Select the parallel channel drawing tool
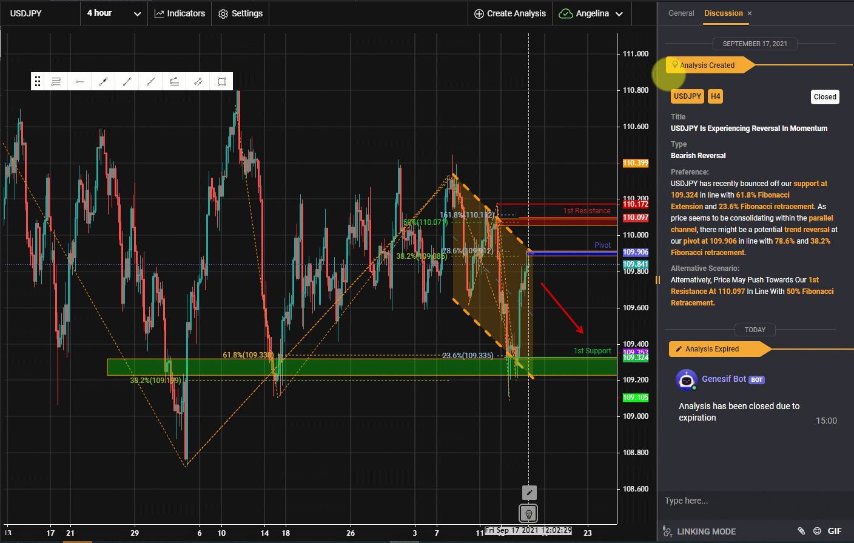The height and width of the screenshot is (543, 854). coord(198,81)
